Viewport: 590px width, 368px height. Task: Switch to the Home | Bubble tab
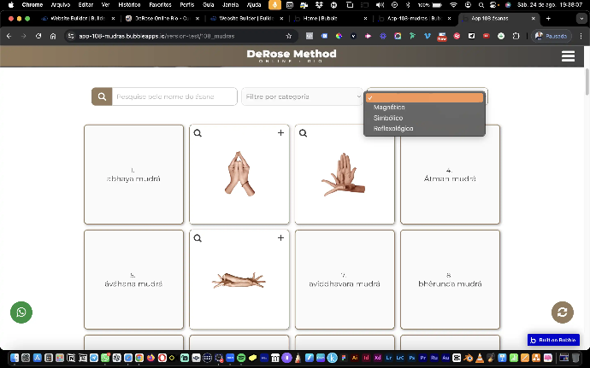click(330, 18)
